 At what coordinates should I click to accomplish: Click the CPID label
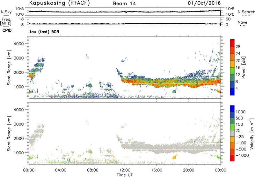(7, 30)
